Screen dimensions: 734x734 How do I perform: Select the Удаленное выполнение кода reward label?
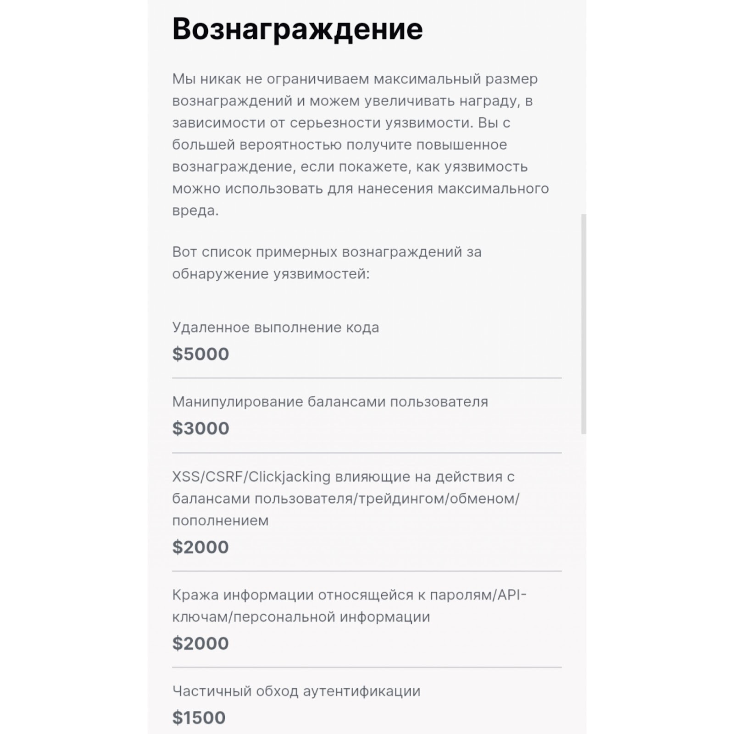tap(276, 328)
